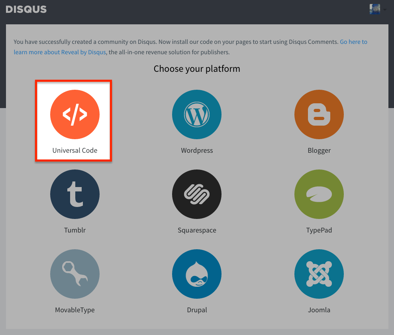Select the Universal Code platform icon

pyautogui.click(x=75, y=114)
